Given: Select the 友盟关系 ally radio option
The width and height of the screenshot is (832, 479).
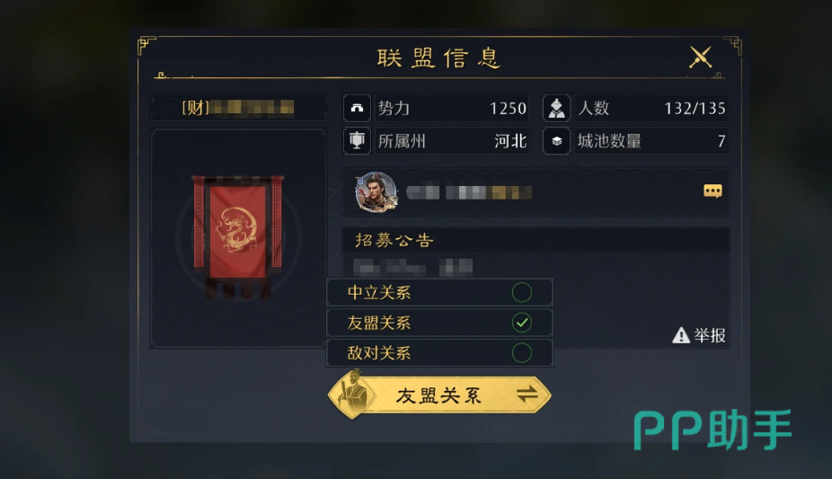Looking at the screenshot, I should tap(522, 323).
